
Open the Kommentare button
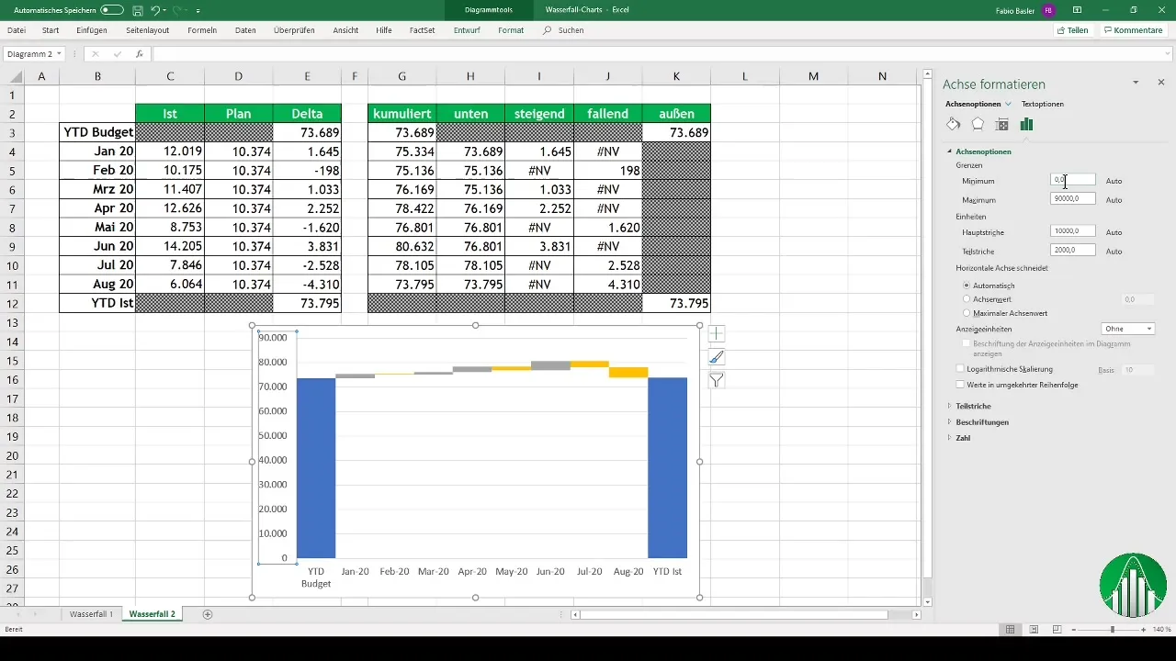point(1134,30)
